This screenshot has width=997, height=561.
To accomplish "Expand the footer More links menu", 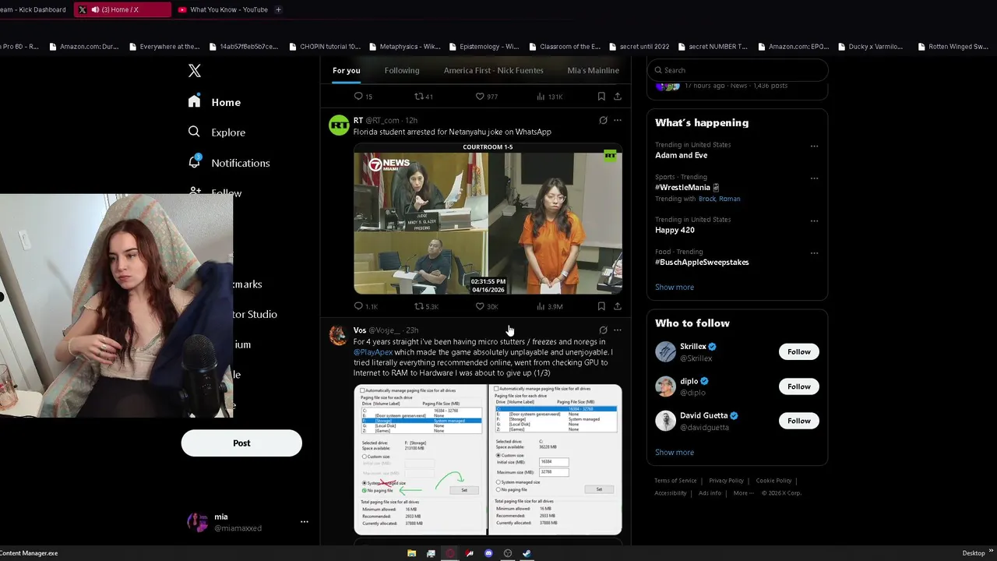I will tap(744, 492).
